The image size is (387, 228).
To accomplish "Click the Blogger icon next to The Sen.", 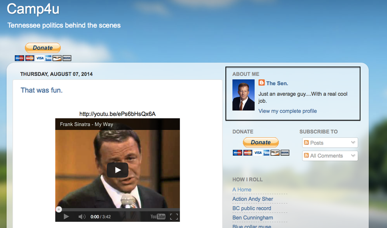I will tap(262, 83).
